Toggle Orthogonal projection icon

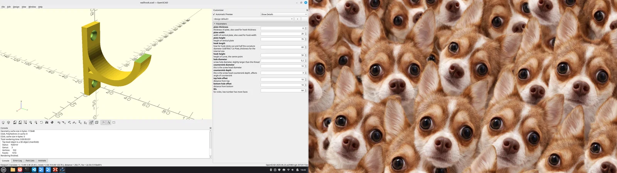click(96, 123)
